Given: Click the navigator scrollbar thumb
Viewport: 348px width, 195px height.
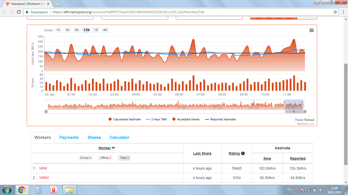Looking at the screenshot, I should coord(294,111).
